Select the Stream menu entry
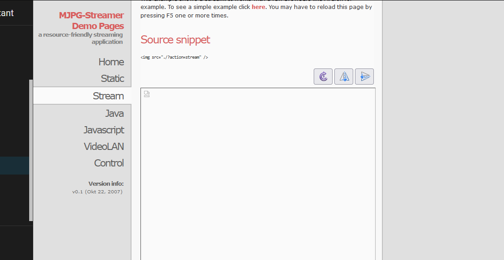This screenshot has height=260, width=504. tap(108, 96)
